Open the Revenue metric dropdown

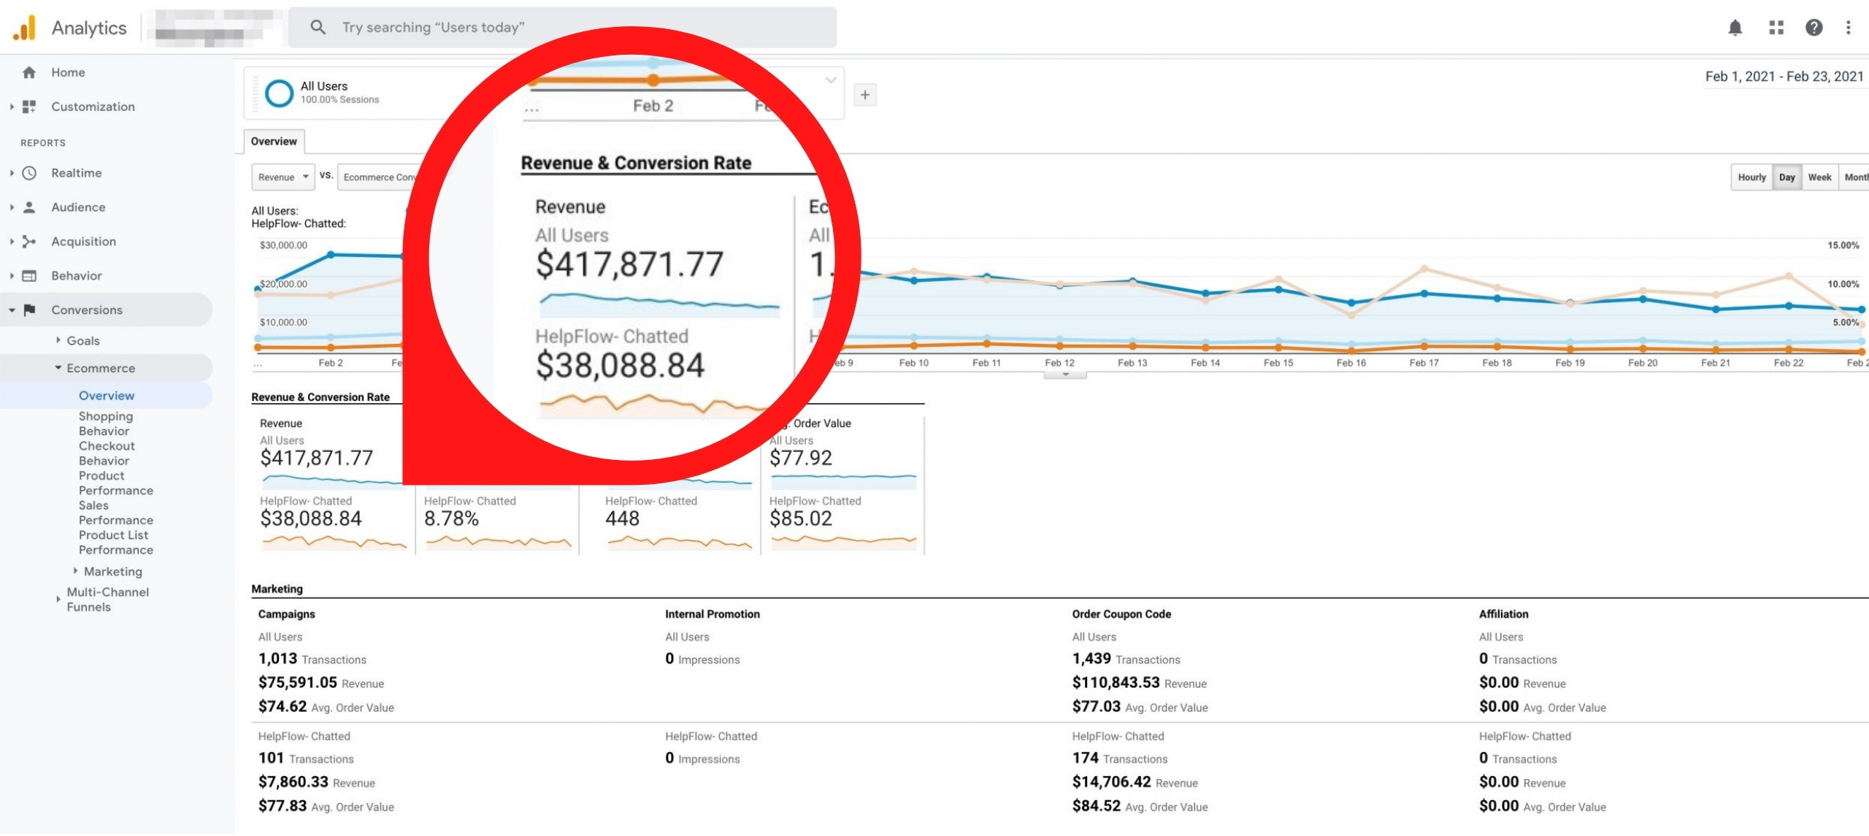coord(283,177)
